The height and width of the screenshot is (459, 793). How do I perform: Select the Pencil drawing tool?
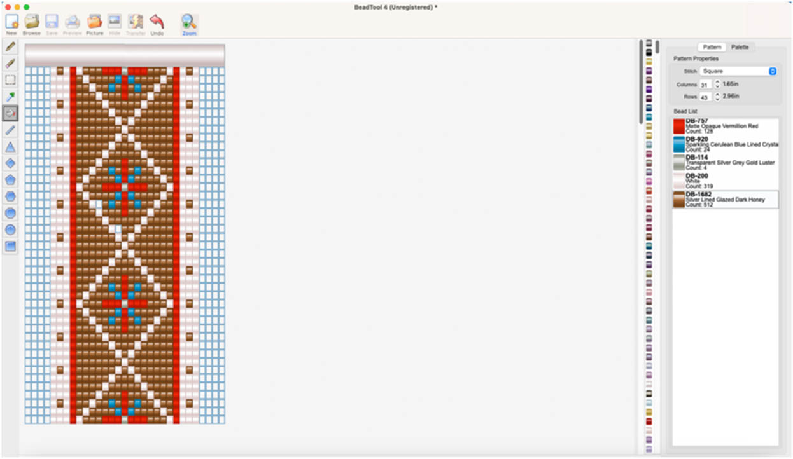coord(10,47)
